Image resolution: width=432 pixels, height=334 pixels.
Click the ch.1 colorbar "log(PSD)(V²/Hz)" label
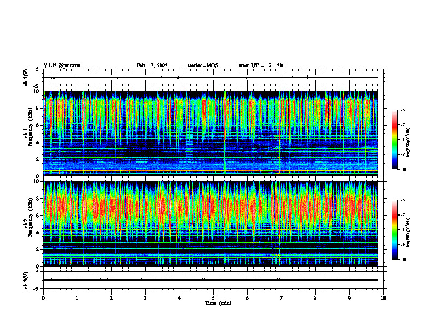(x=409, y=142)
